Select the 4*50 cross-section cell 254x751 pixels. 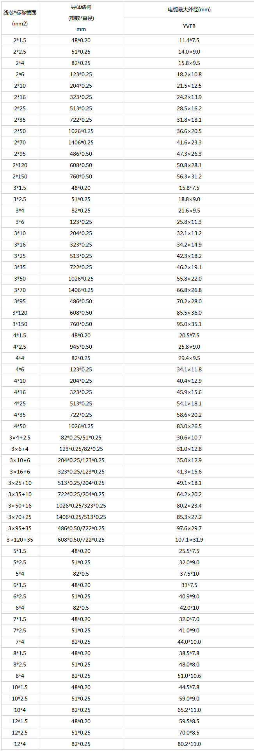(20, 426)
